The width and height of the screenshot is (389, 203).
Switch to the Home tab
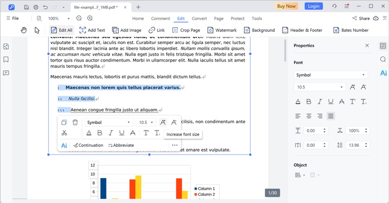[x=138, y=18]
